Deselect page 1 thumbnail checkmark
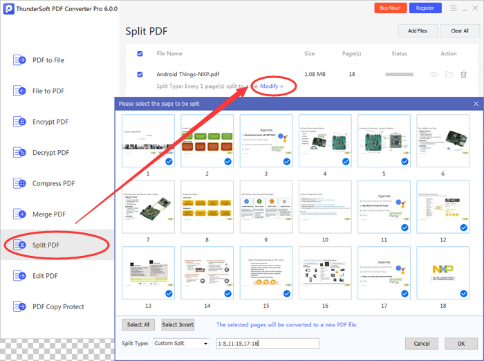The width and height of the screenshot is (484, 361). (169, 161)
